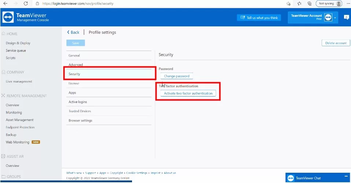Click the chat notification icon in header
The image size is (351, 183).
click(346, 17)
